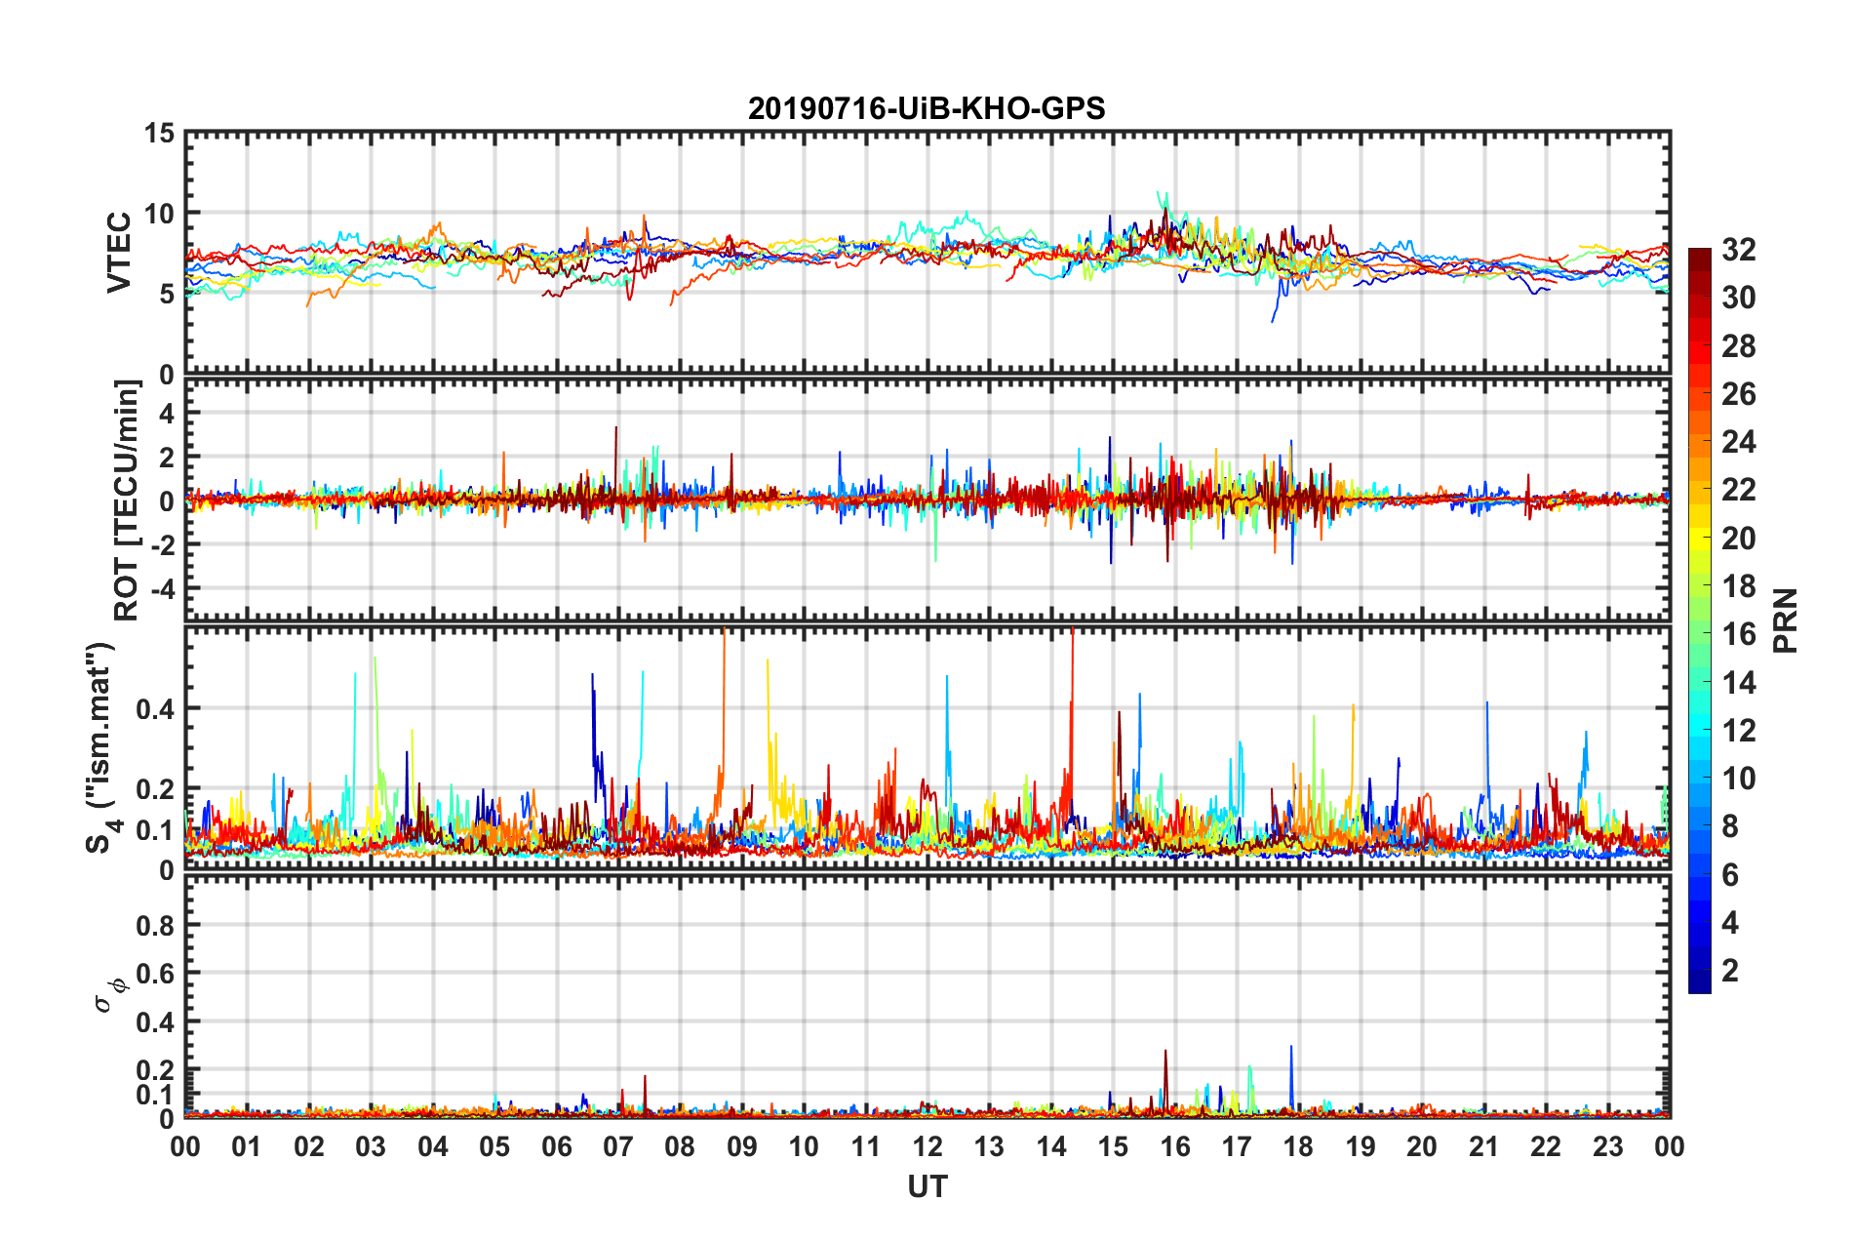Click the VTEC y-axis label
The width and height of the screenshot is (1855, 1241).
click(118, 253)
